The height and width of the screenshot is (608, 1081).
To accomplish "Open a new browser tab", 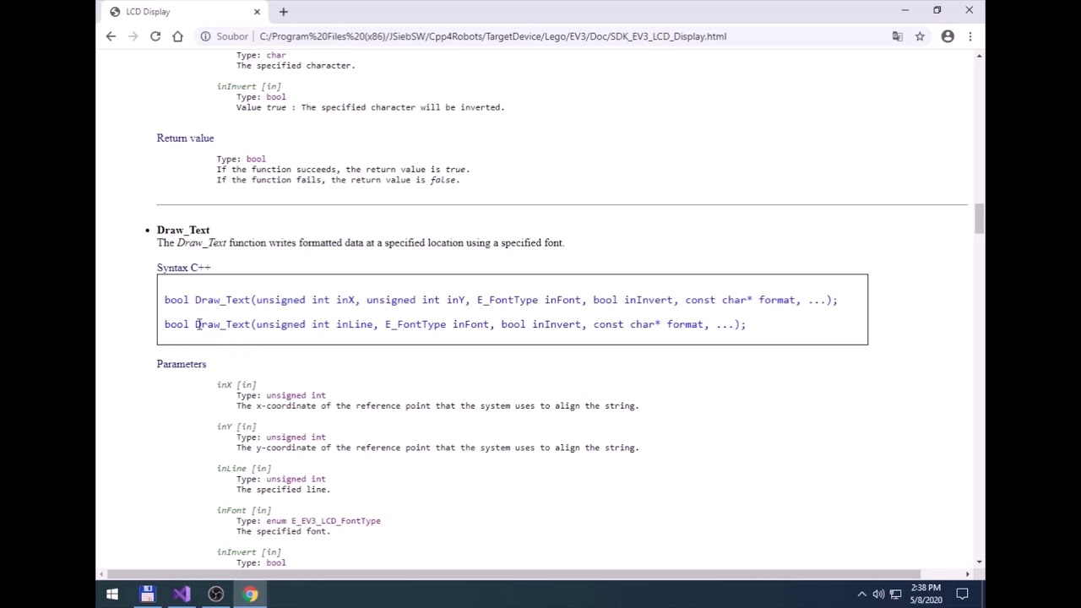I will 284,12.
